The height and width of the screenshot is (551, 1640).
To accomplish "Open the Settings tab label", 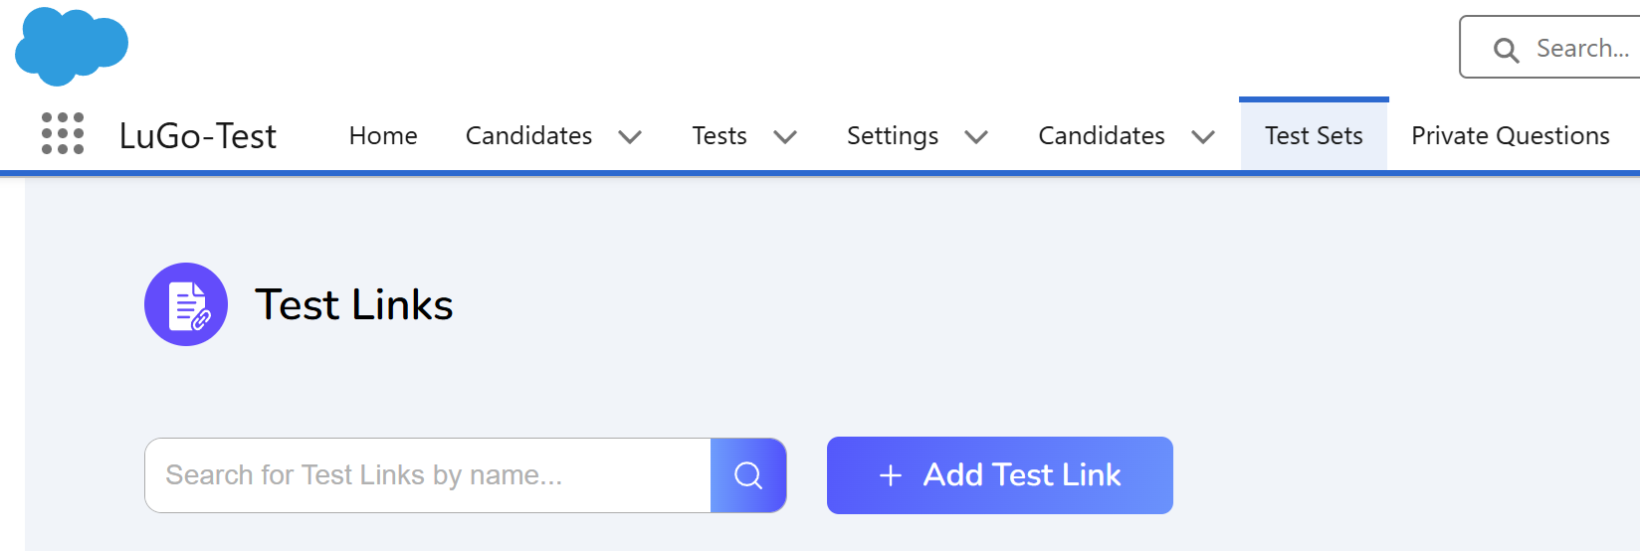I will 893,136.
